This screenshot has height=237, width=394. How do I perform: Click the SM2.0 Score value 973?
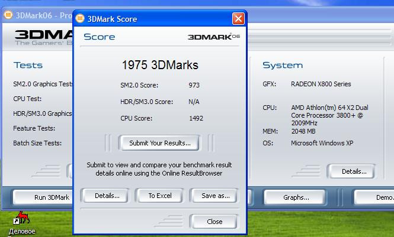tap(194, 85)
